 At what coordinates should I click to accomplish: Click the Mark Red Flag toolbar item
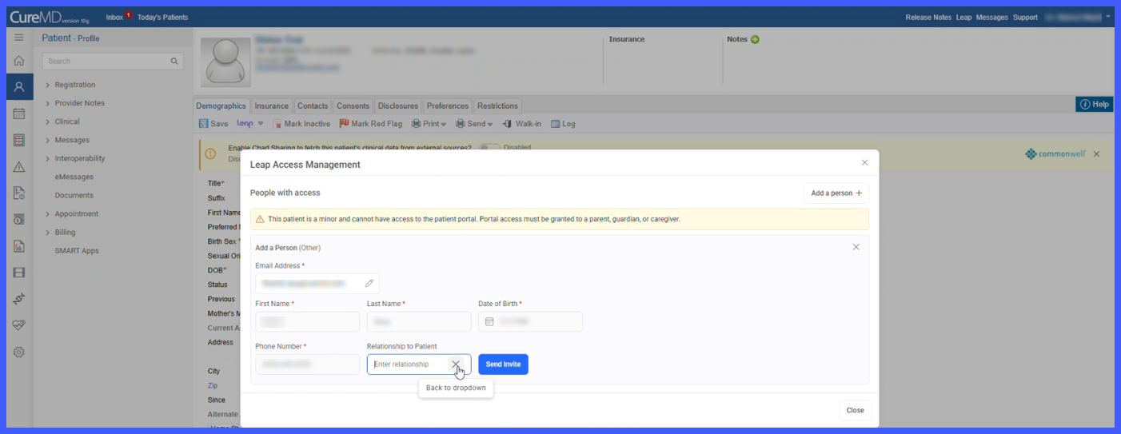tap(371, 124)
